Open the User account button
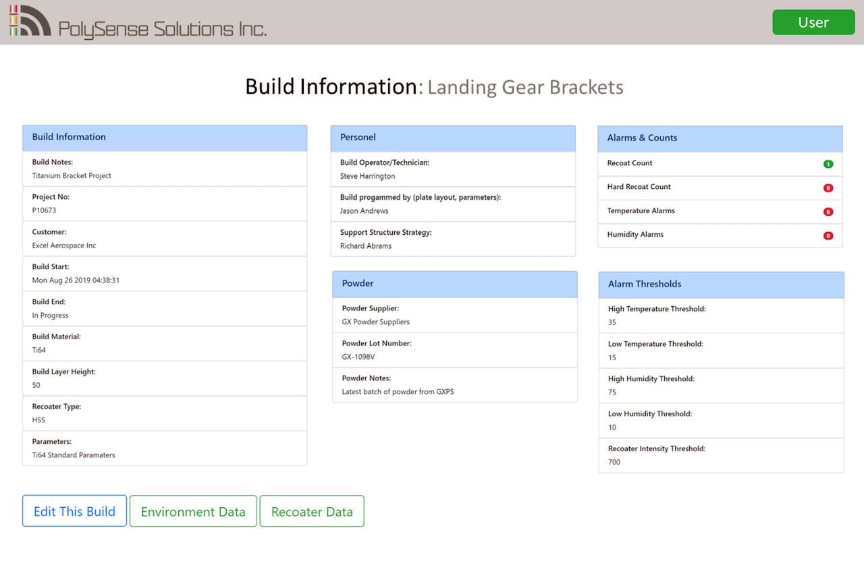Screen dimensions: 864x578 click(x=813, y=22)
